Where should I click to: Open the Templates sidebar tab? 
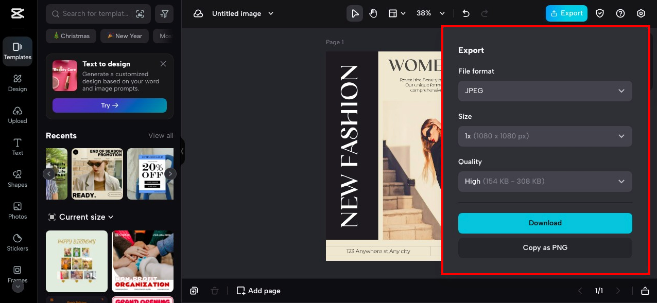point(18,51)
